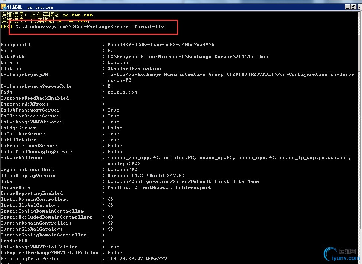The image size is (362, 264).
Task: Select the CurrentConfigDomainController label
Action: click(x=43, y=235)
